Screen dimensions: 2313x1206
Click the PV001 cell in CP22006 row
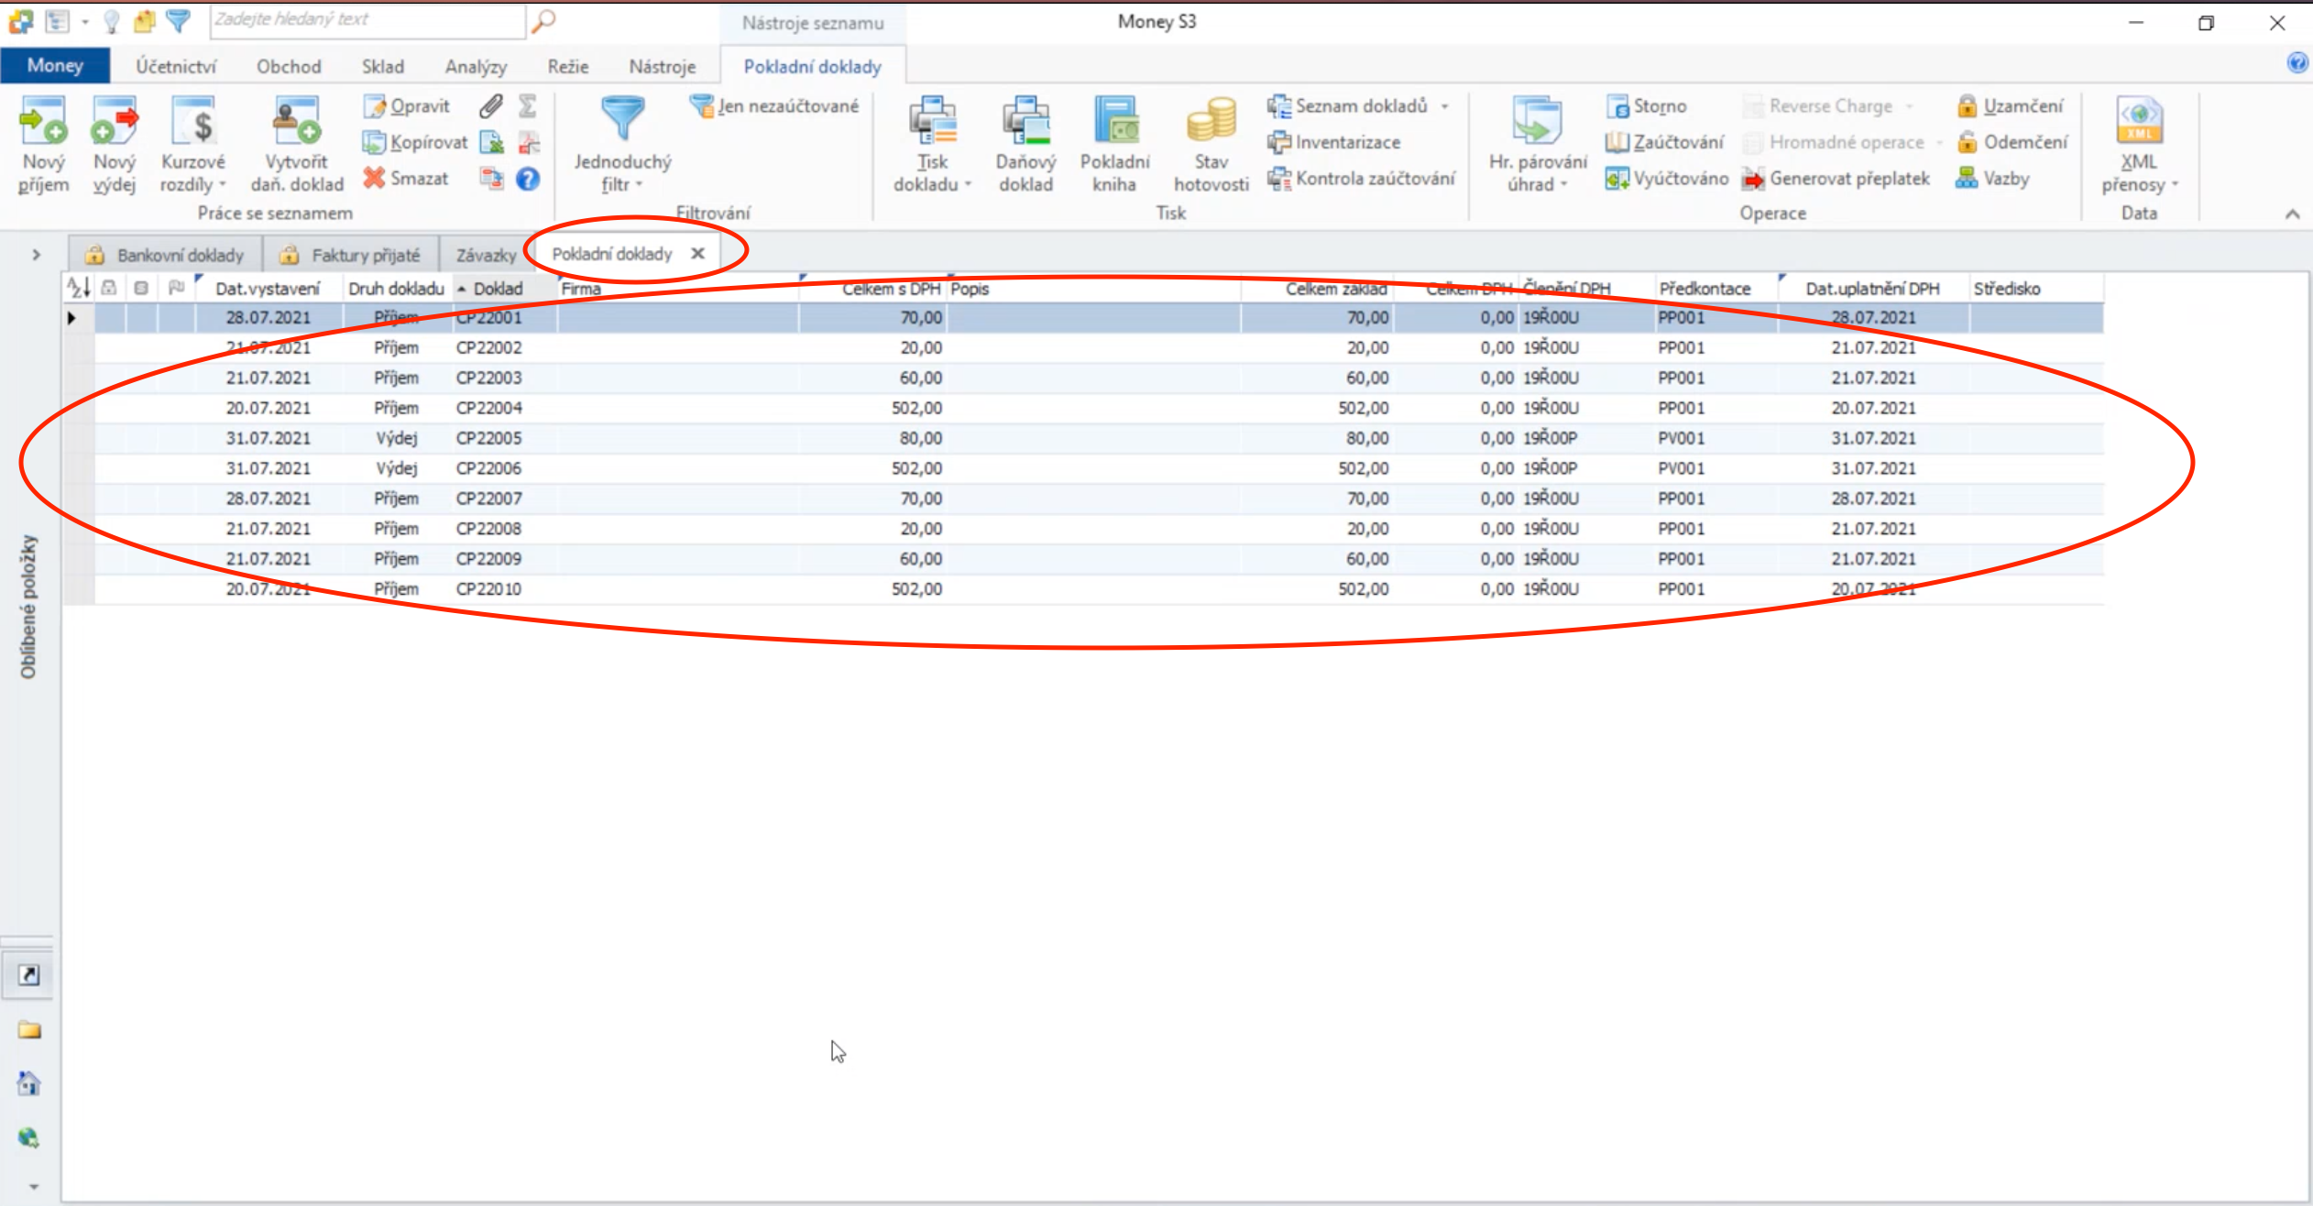(x=1681, y=468)
